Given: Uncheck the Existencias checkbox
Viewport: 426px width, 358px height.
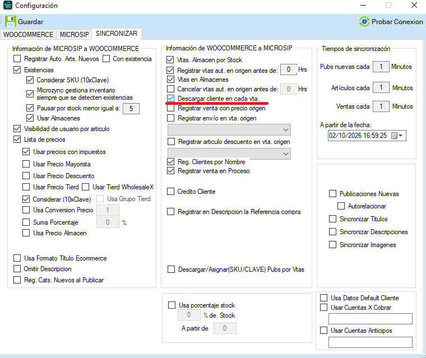Looking at the screenshot, I should [x=17, y=70].
